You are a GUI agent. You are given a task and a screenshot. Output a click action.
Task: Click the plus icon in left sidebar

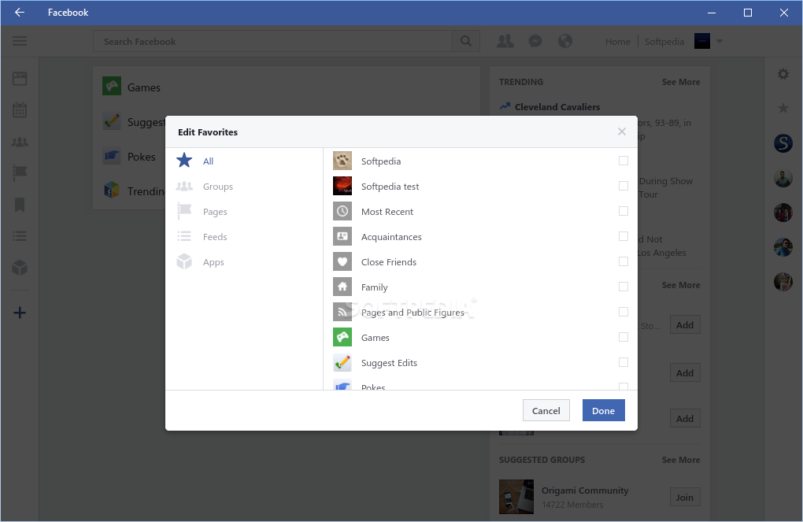[20, 313]
